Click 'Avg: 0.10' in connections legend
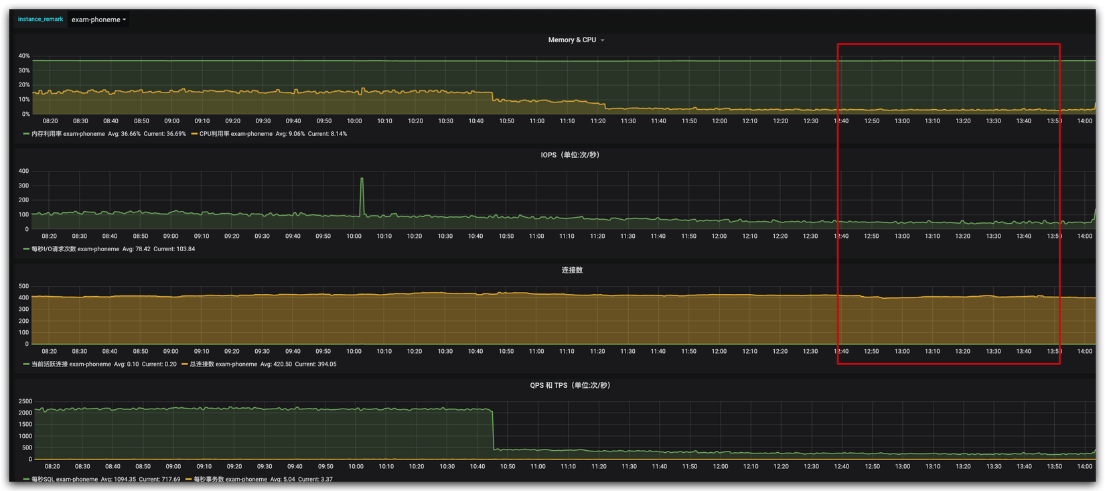The image size is (1105, 491). click(x=127, y=364)
